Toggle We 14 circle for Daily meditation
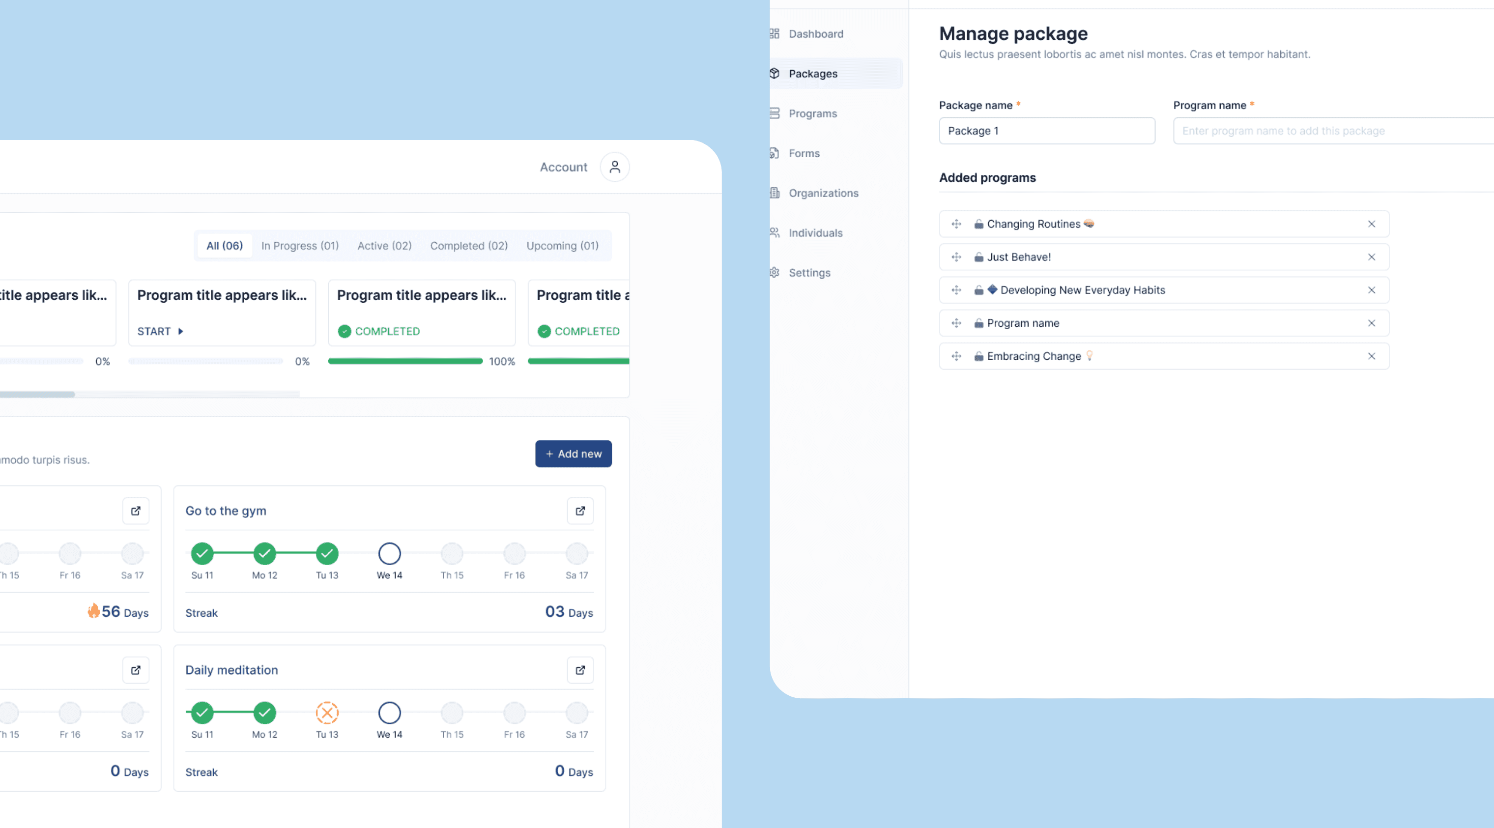The image size is (1494, 828). click(x=389, y=713)
